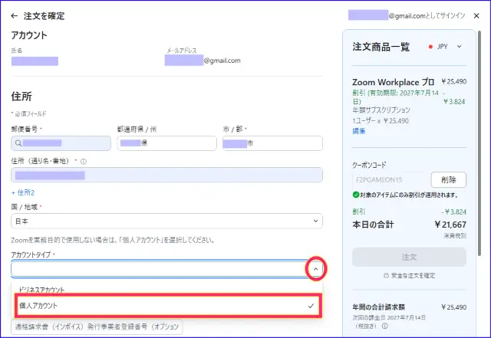Screen dimensions: 491x338
Task: Click the @gmail.comとしてサインイン text
Action: [427, 15]
